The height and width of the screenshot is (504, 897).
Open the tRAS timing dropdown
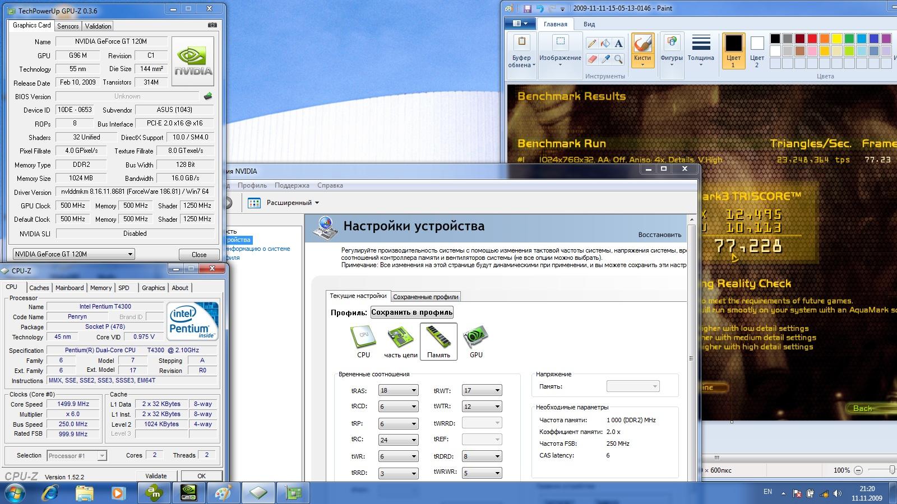(x=398, y=390)
